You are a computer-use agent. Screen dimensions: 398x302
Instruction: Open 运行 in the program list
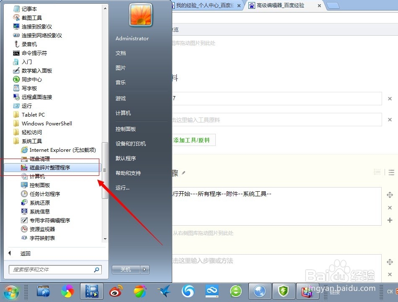coord(22,106)
